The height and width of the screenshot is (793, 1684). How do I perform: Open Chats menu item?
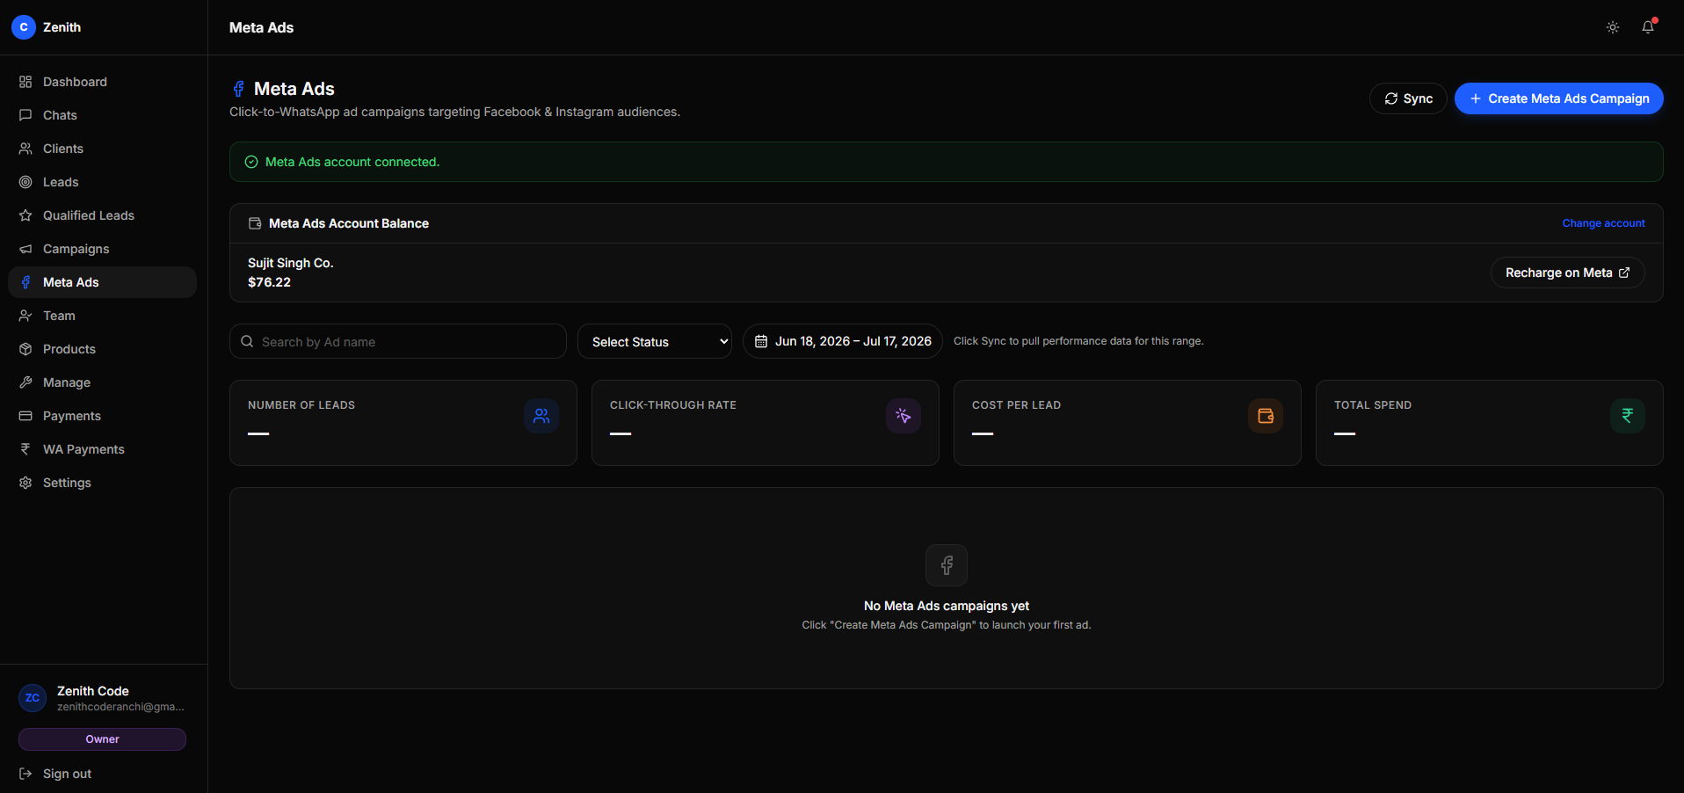point(102,115)
